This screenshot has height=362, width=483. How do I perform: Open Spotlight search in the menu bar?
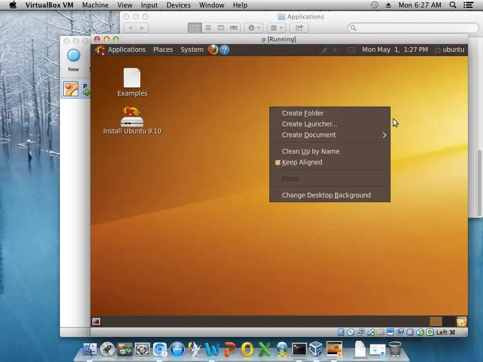click(453, 5)
